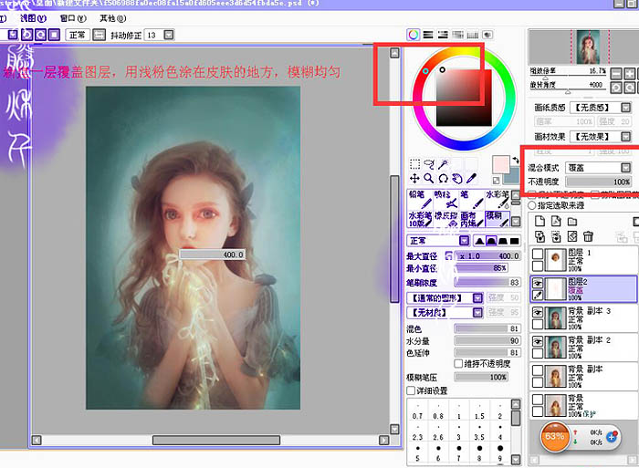Open the 其他(O) menu
Image resolution: width=639 pixels, height=468 pixels.
tap(112, 18)
